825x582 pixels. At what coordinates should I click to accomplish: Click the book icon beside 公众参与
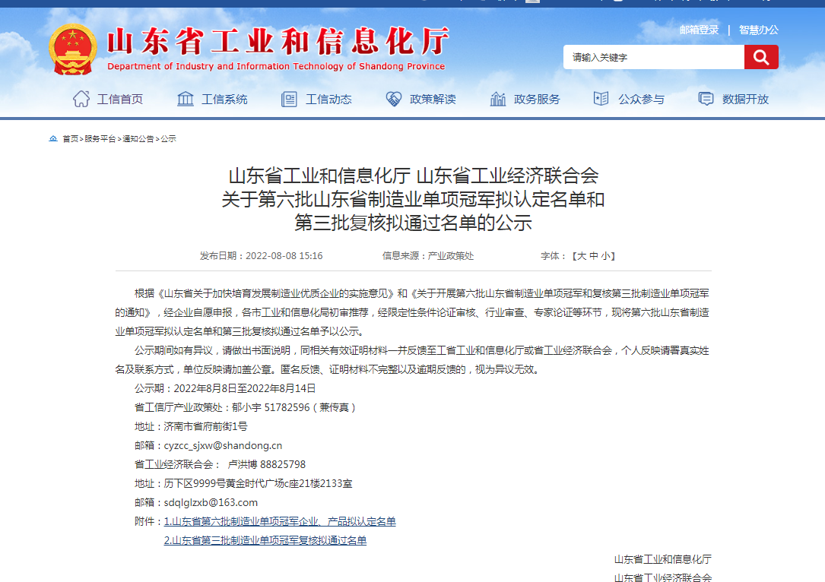coord(601,99)
